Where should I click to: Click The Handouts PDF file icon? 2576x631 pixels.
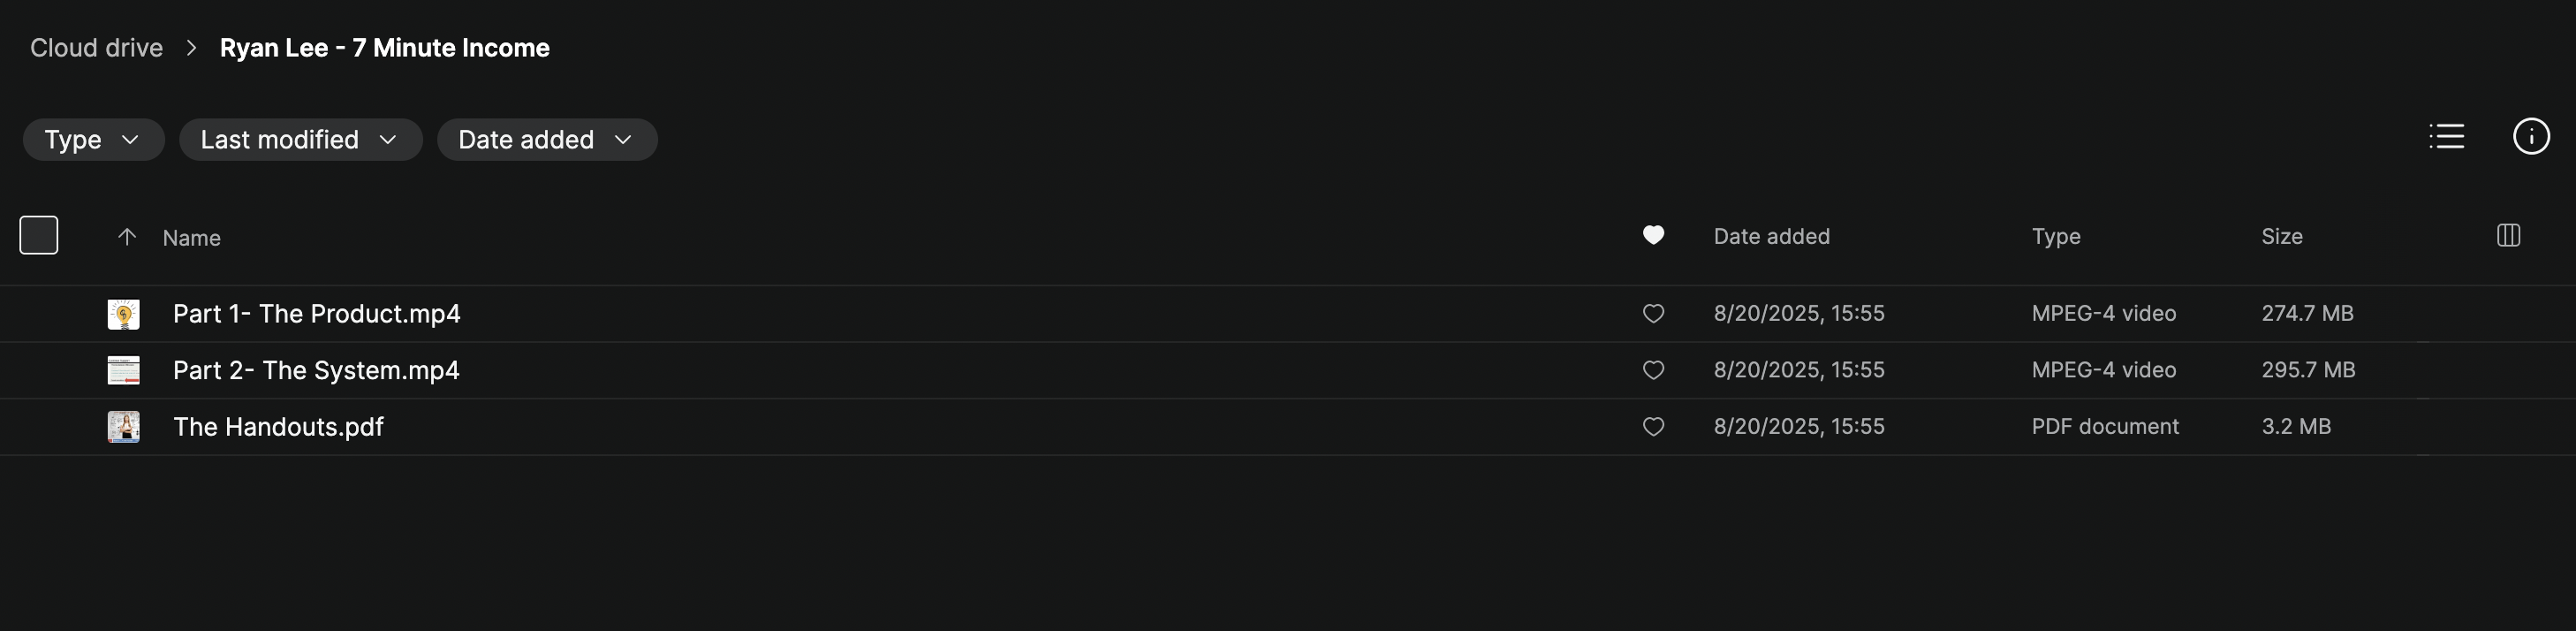(x=124, y=427)
